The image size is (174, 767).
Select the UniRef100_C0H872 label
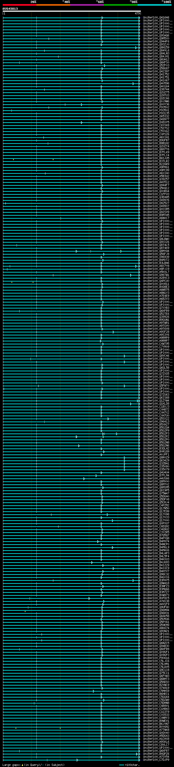point(156,409)
